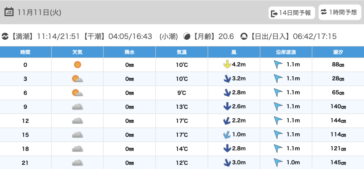The image size is (364, 169).
Task: Select the 天気 column header
Action: click(x=77, y=52)
